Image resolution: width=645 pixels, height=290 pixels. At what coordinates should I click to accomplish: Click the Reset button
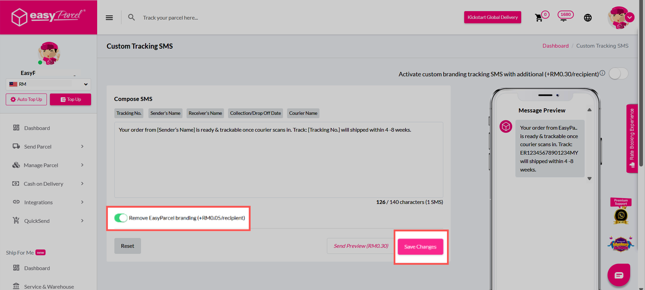(x=128, y=246)
